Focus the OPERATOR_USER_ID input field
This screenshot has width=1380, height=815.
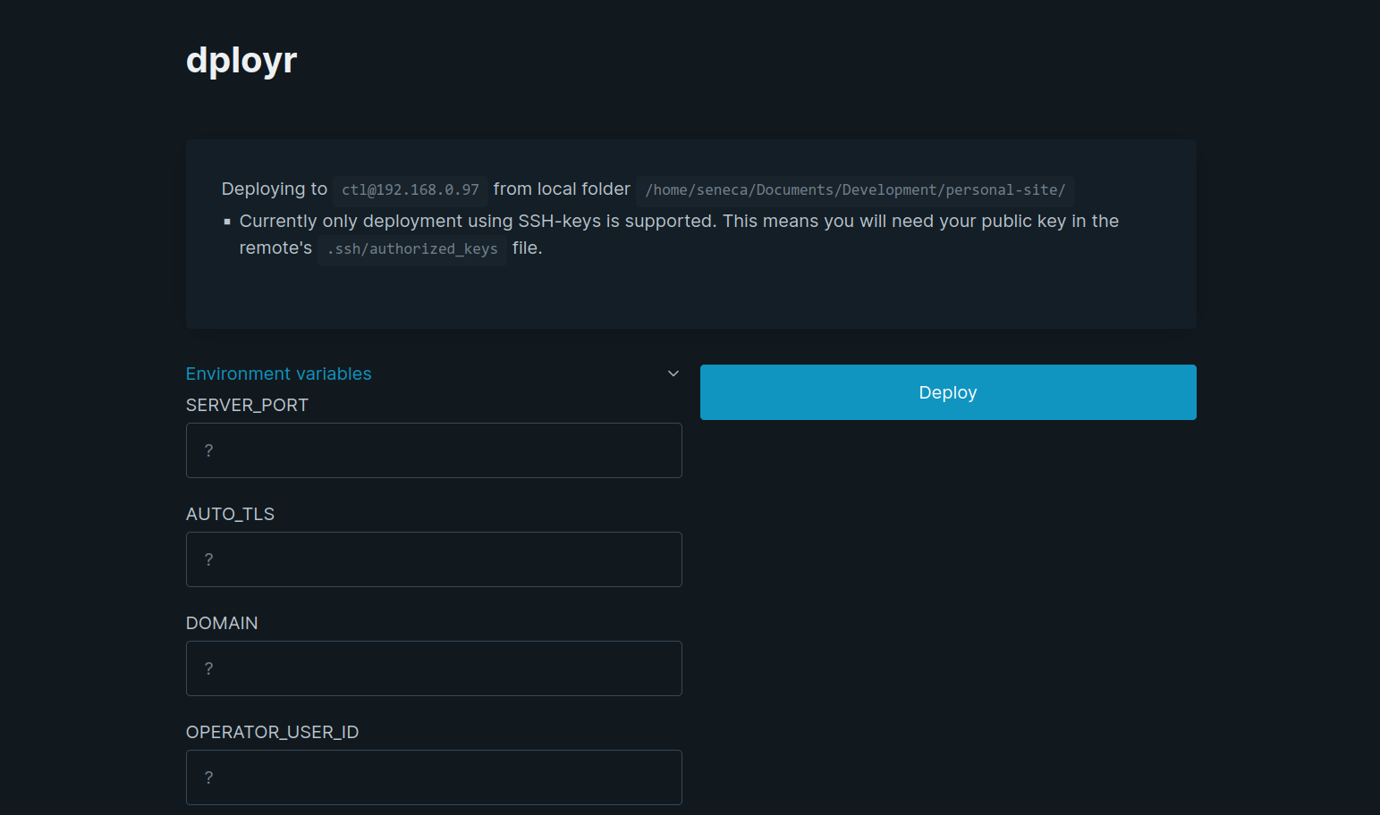(x=434, y=777)
